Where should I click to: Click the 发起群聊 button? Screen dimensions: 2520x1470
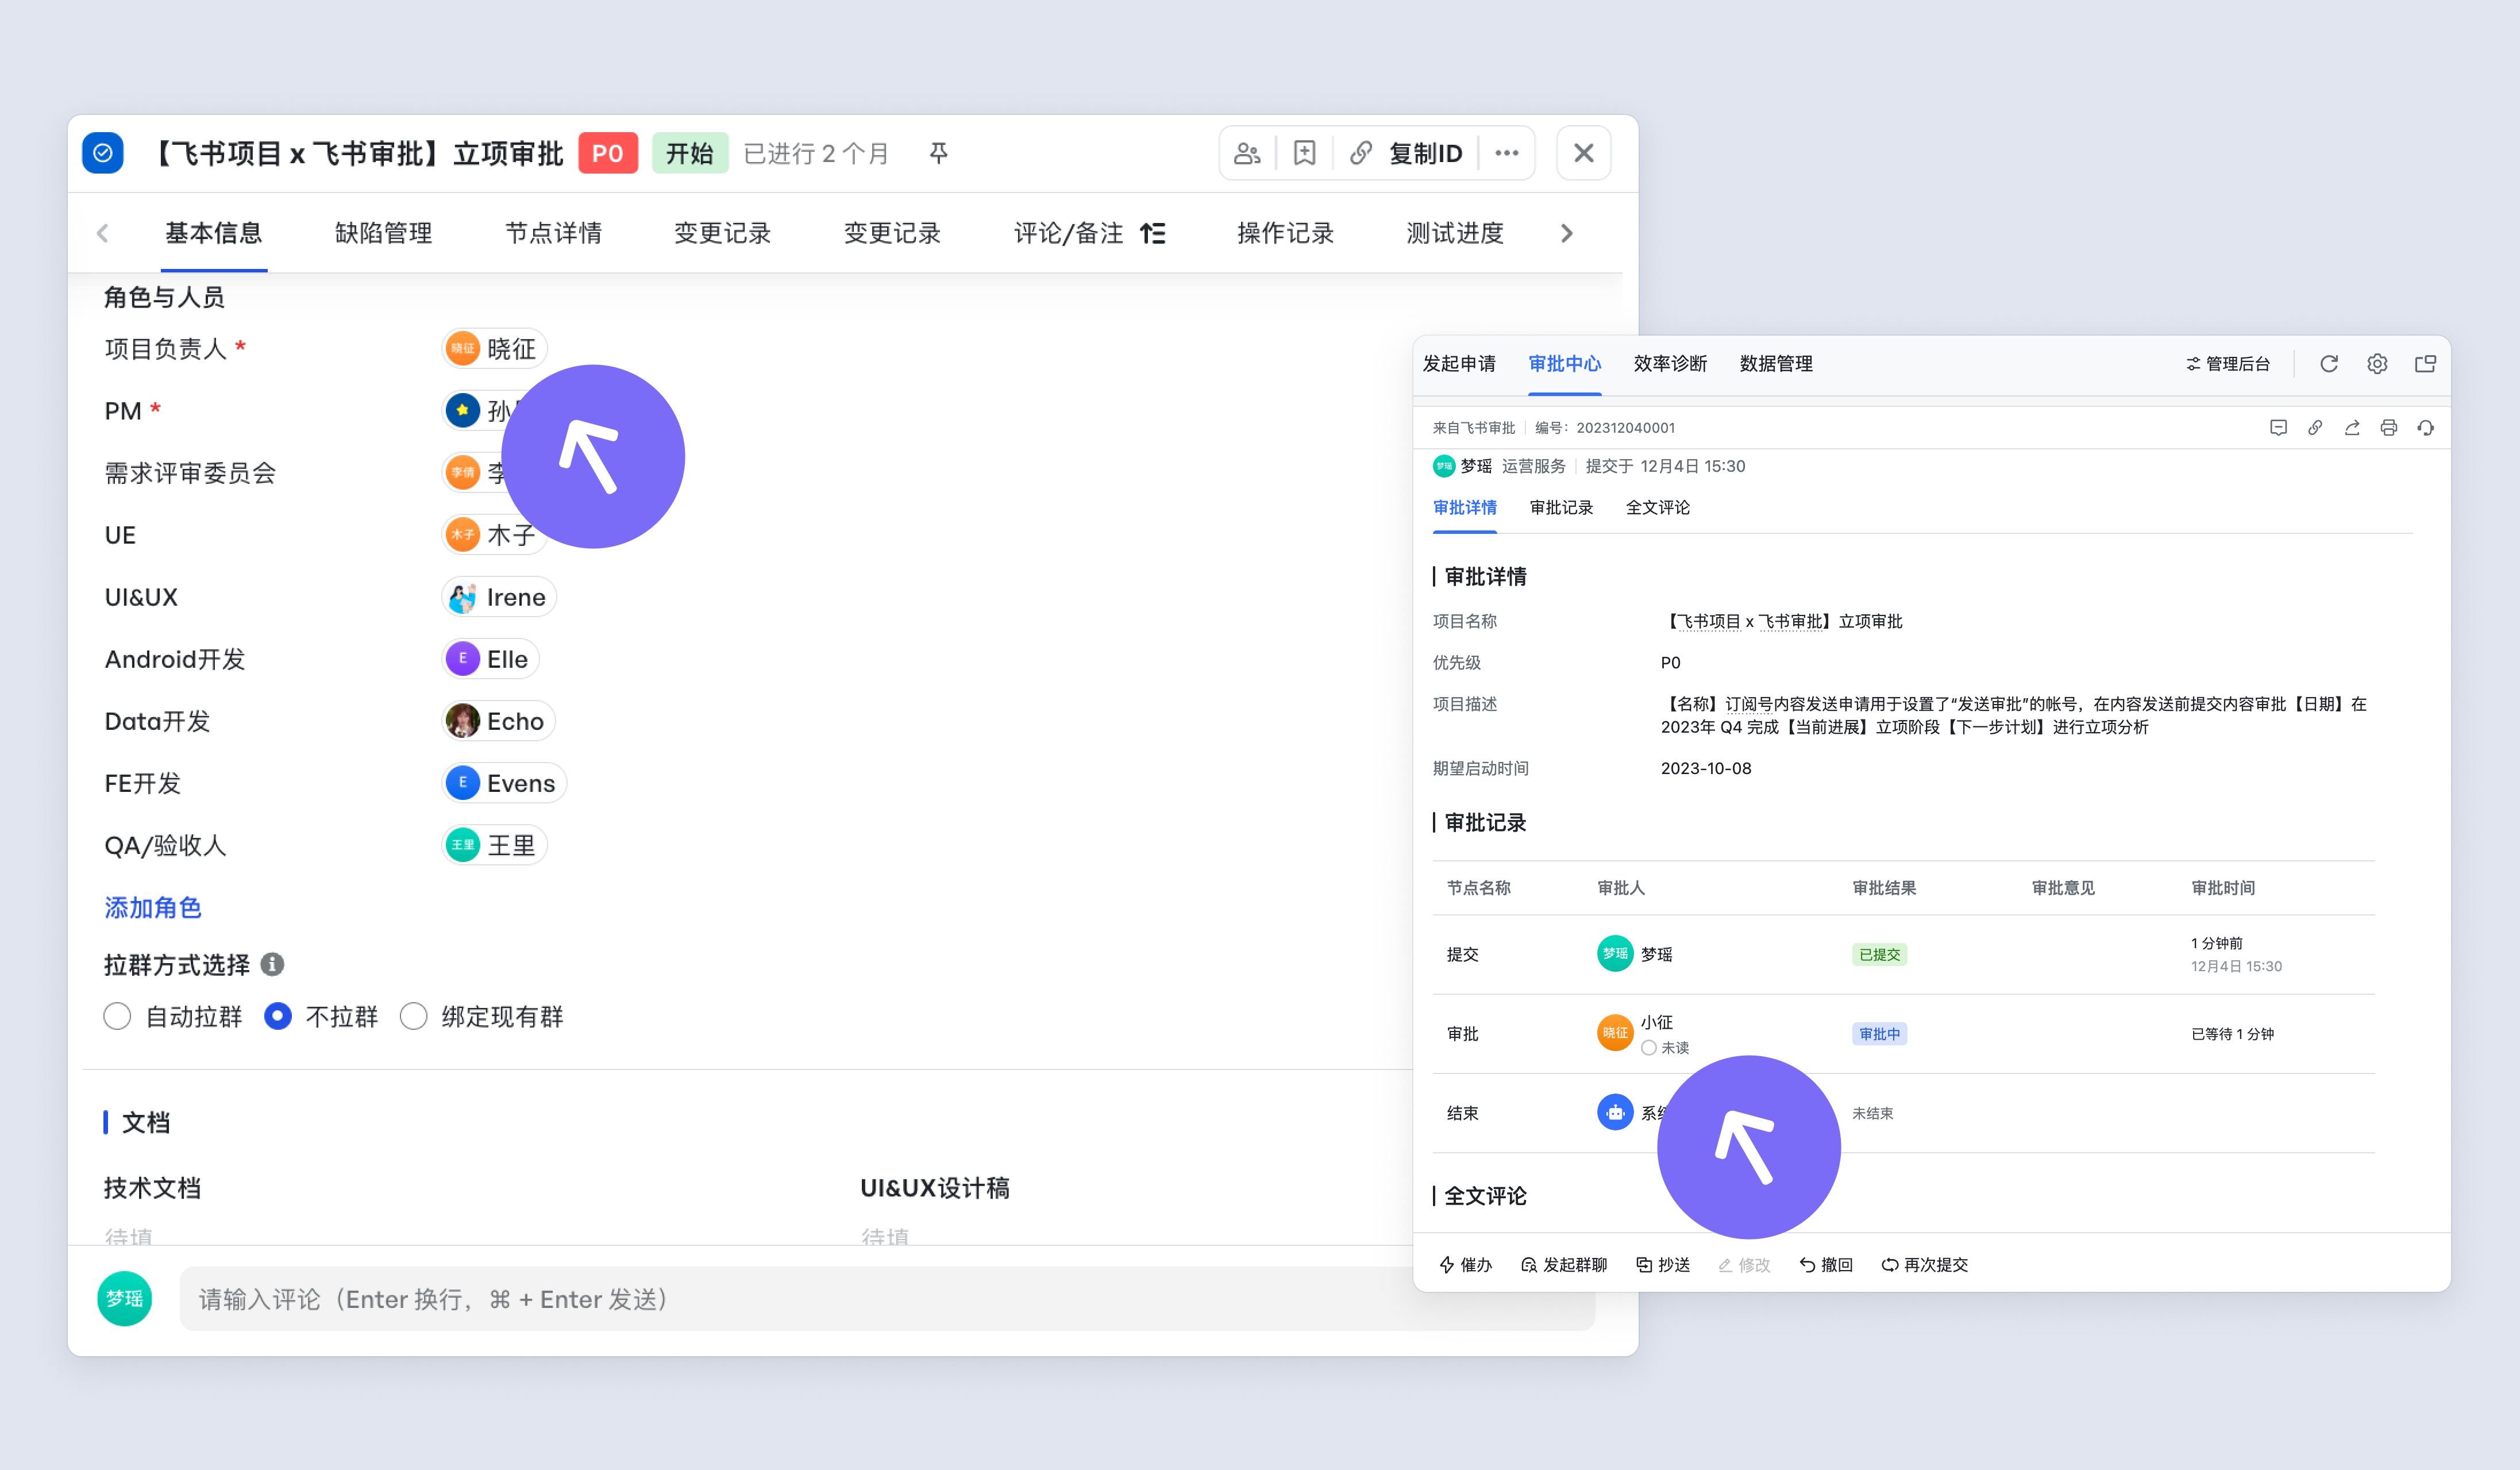[1564, 1265]
